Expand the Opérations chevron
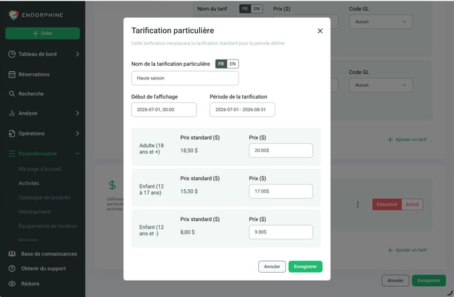Viewport: 454px width, 297px height. coord(77,134)
